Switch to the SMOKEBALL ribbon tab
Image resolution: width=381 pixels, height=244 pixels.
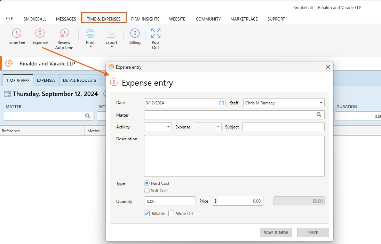[x=35, y=19]
